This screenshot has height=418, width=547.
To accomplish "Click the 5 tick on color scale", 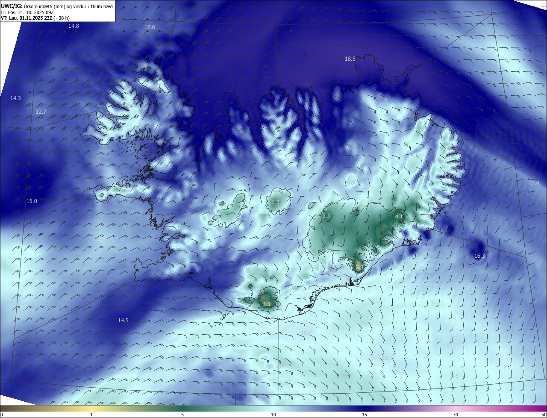I will pyautogui.click(x=182, y=415).
